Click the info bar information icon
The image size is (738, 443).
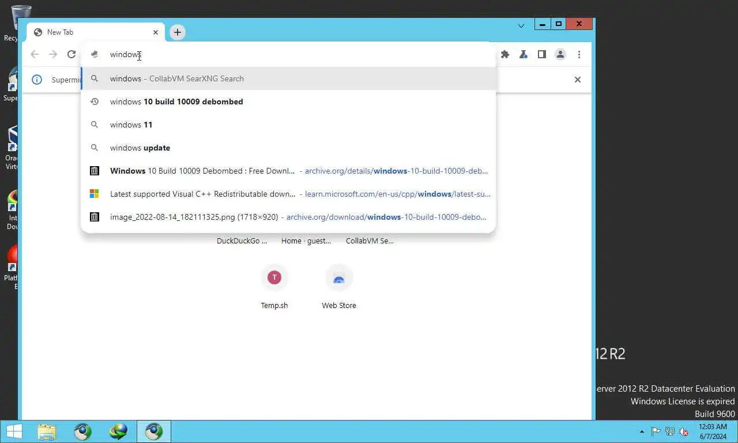coord(37,80)
